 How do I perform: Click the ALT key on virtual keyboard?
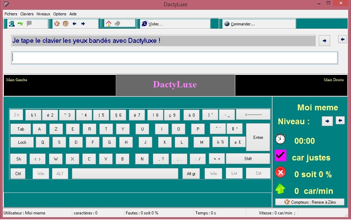(x=60, y=174)
